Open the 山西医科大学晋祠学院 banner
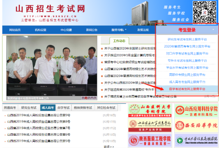The height and width of the screenshot is (148, 219). click(150, 111)
